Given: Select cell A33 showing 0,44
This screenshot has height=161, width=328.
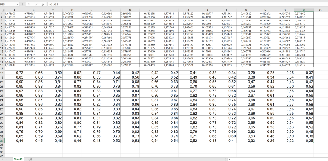Looking at the screenshot, I should click(14, 141).
